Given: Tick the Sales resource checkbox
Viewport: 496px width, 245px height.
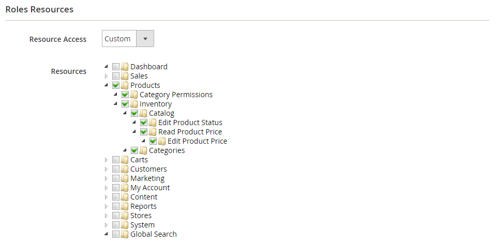Looking at the screenshot, I should [x=116, y=76].
